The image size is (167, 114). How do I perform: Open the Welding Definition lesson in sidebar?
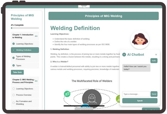[x=25, y=50]
